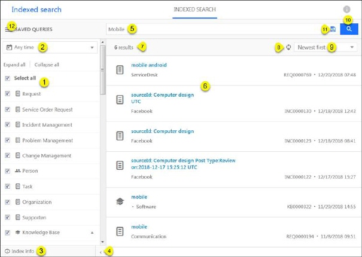This screenshot has height=257, width=362.
Task: Uncheck the Incident Management checkbox
Action: (x=7, y=125)
